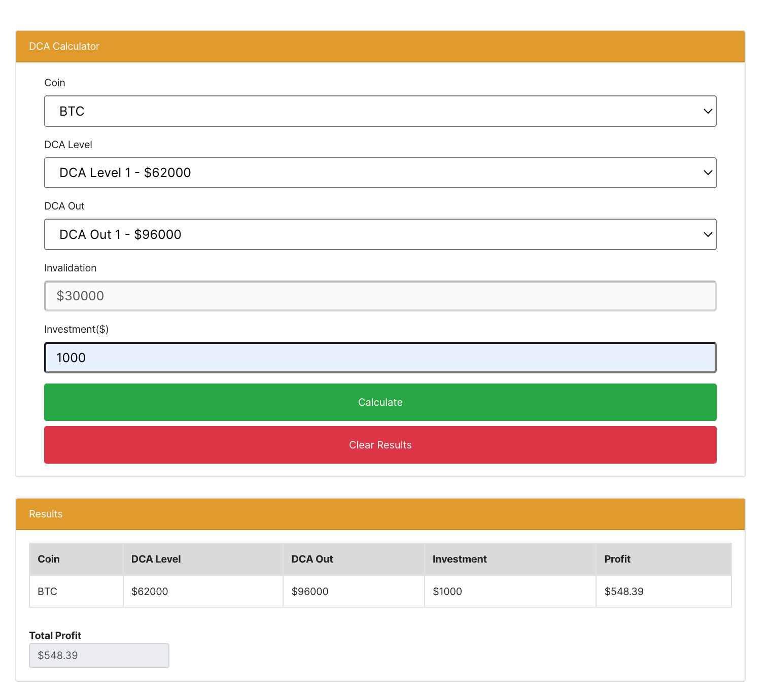Click the Total Profit field showing $548.39

coord(99,655)
